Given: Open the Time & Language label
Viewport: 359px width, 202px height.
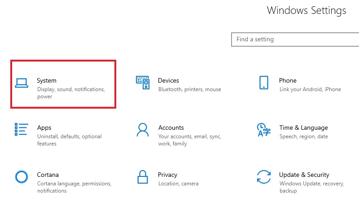Looking at the screenshot, I should point(304,128).
